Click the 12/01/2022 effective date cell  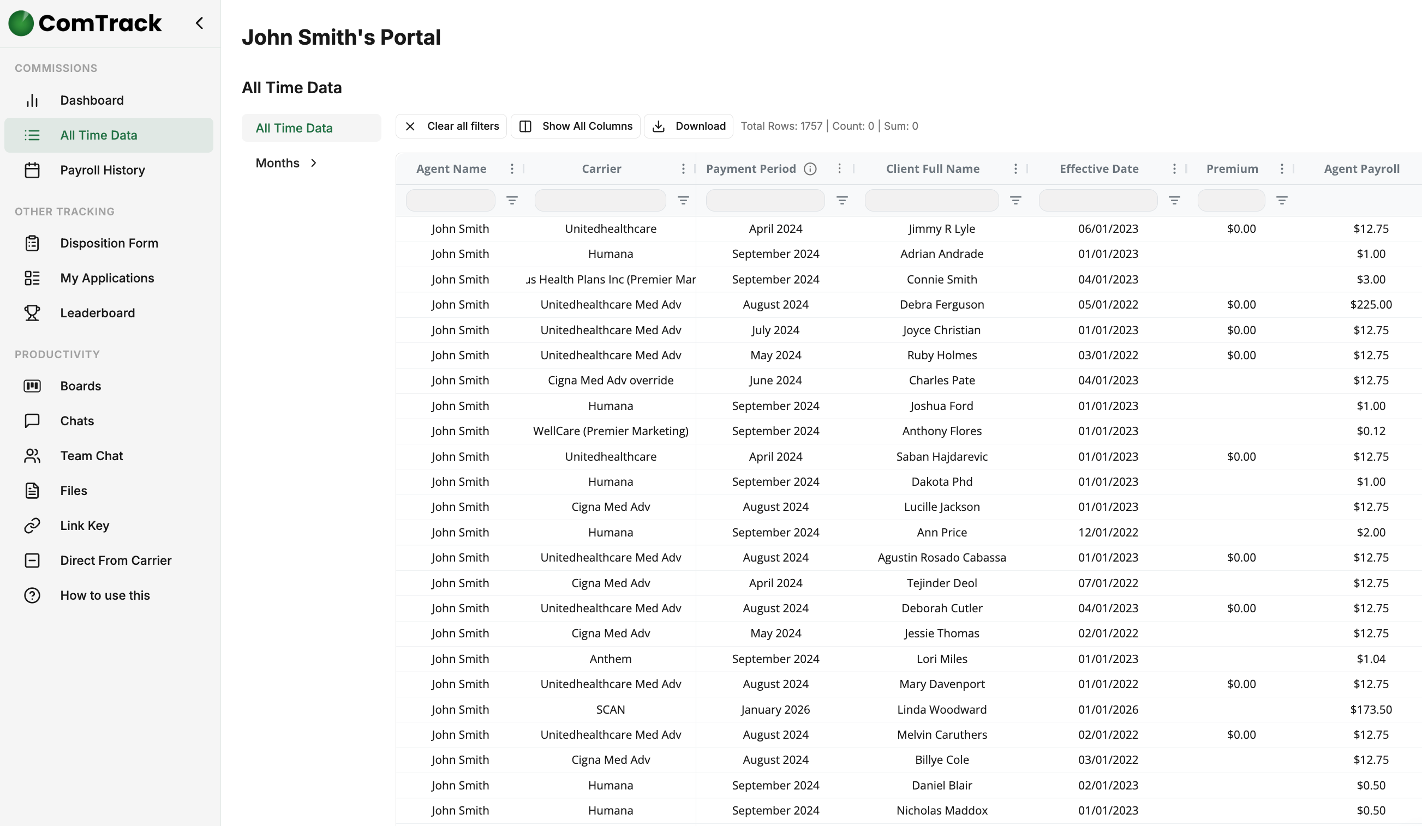tap(1108, 533)
